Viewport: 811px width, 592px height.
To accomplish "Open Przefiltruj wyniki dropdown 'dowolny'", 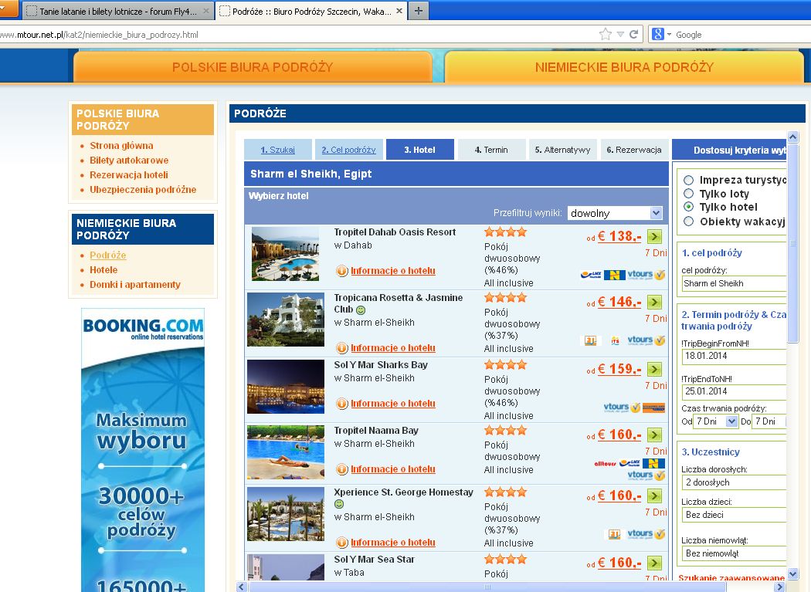I will coord(615,213).
